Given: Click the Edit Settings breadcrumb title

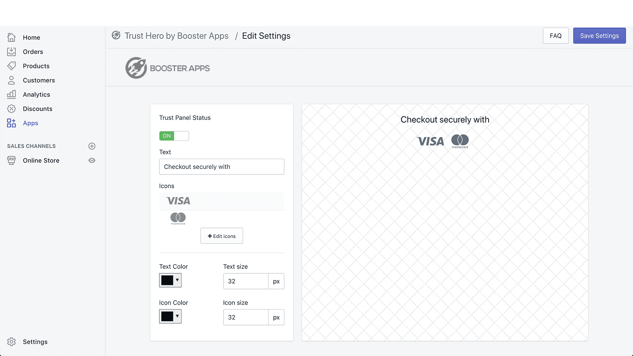Looking at the screenshot, I should click(x=266, y=36).
